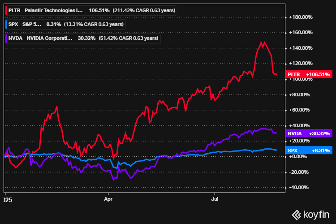Click the NVDA +30.32% axis price tag

click(309, 134)
